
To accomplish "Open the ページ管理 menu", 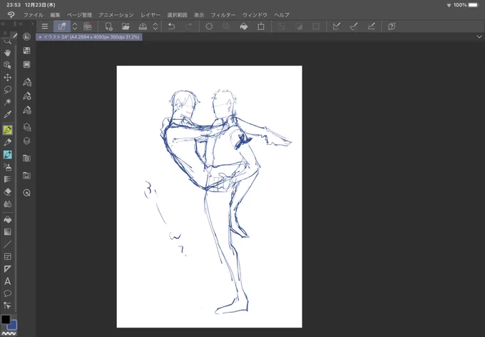I will point(79,14).
